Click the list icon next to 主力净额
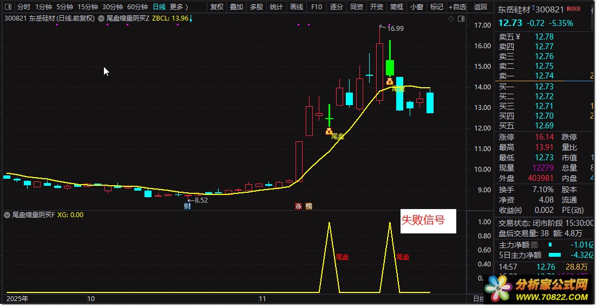The height and width of the screenshot is (306, 597). pos(534,245)
